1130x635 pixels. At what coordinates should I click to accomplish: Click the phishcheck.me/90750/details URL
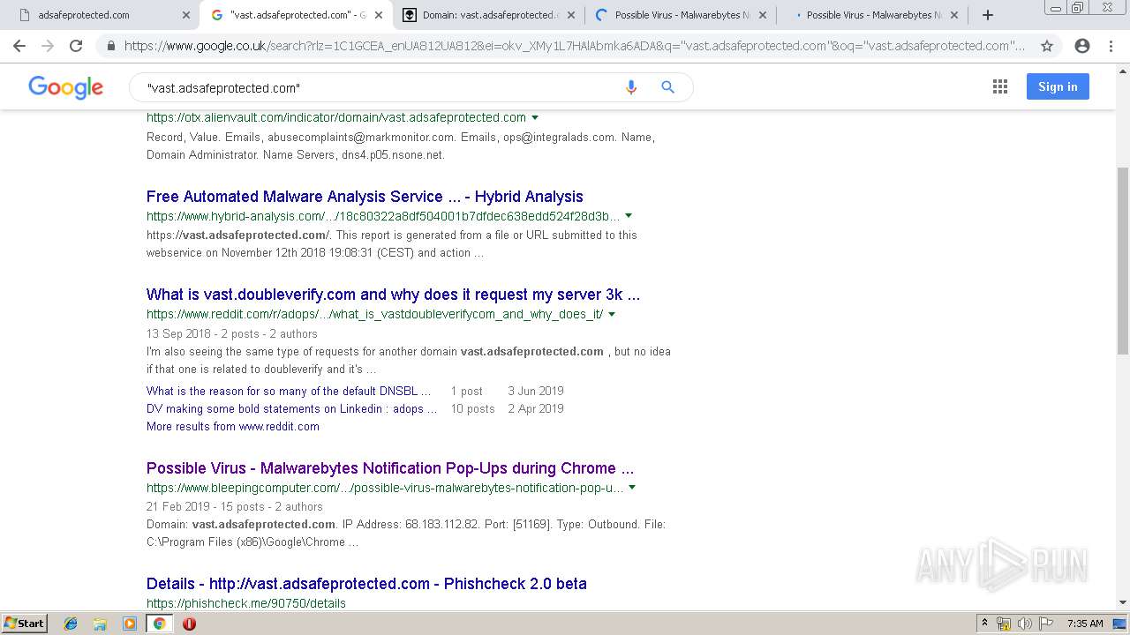pyautogui.click(x=246, y=603)
